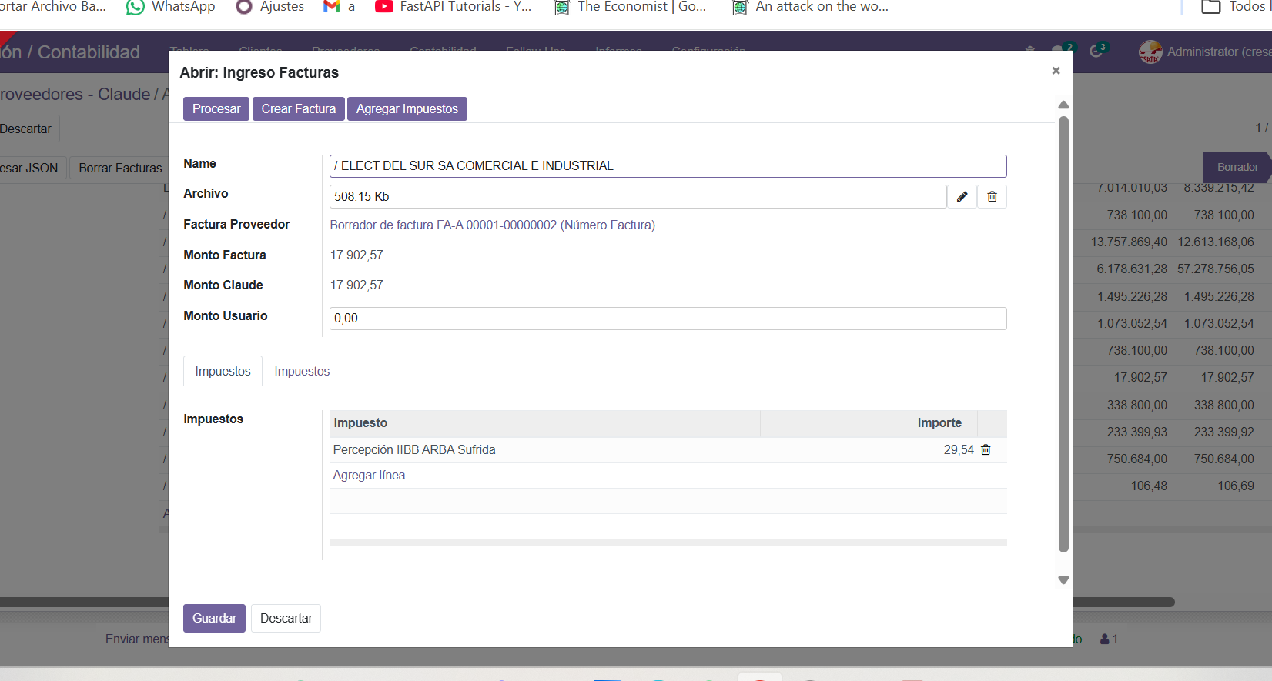Delete the 508.15 Kb file with trash icon

(992, 197)
